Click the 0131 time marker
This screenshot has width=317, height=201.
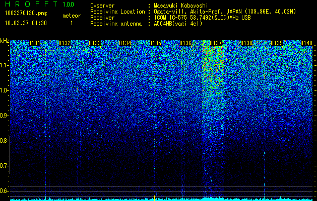pos(34,43)
